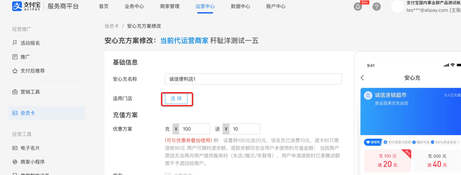Click the card icon beside 电子名片
Image resolution: width=461 pixels, height=175 pixels.
click(x=15, y=148)
